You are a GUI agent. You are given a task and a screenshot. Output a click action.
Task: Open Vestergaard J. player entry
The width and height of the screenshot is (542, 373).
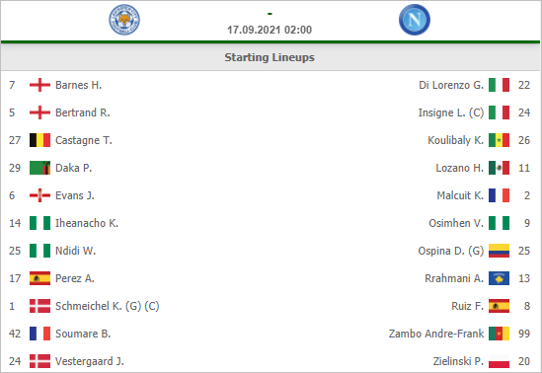[x=90, y=361]
